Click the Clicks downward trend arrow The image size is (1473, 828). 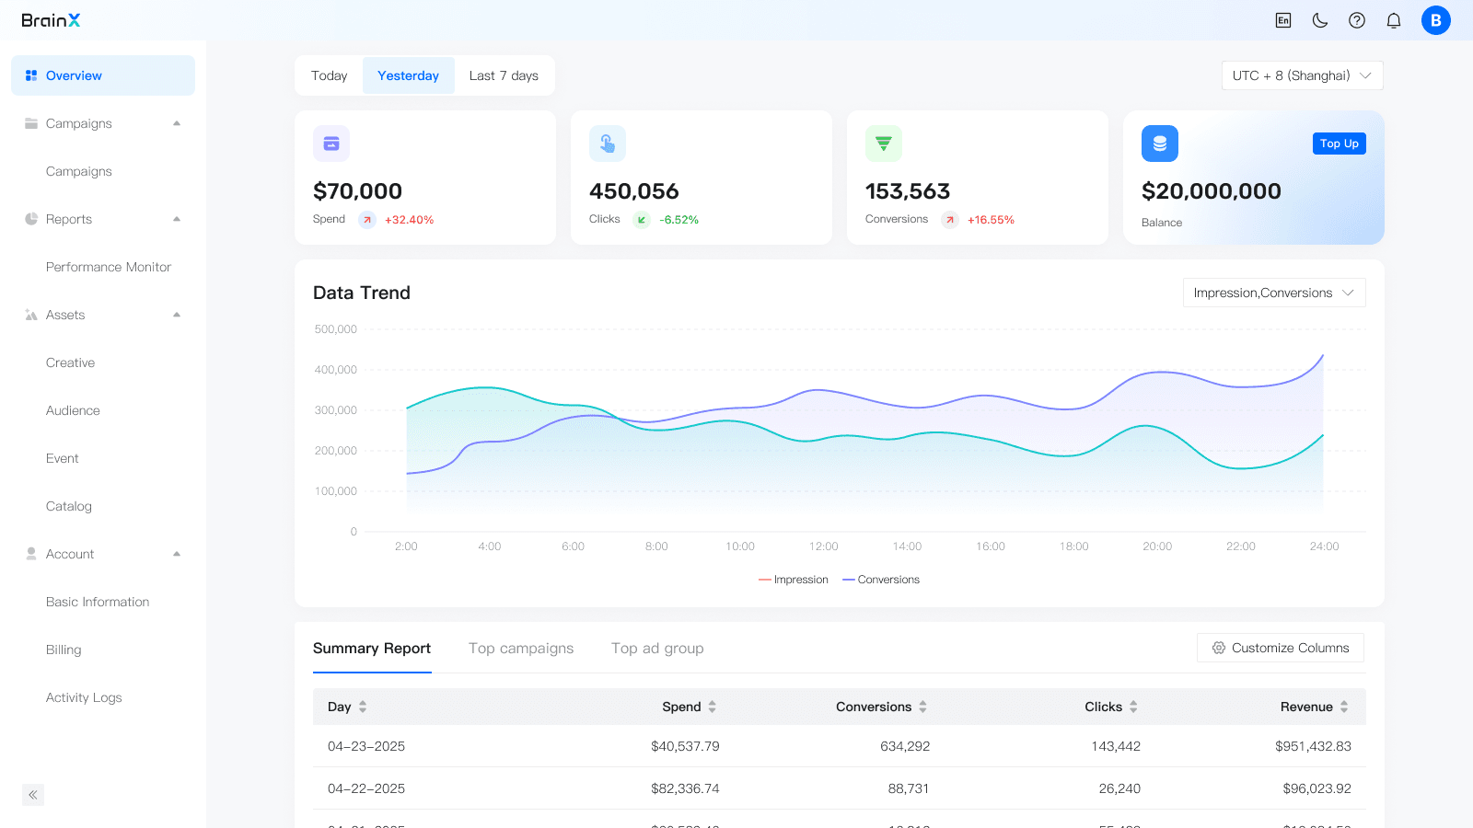pos(642,220)
